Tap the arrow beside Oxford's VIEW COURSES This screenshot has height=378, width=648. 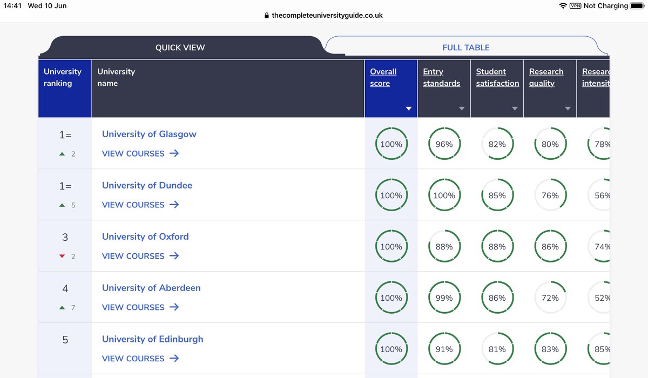coord(174,256)
